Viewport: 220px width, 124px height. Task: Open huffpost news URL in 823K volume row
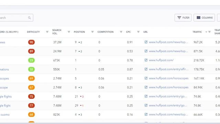[168, 114]
